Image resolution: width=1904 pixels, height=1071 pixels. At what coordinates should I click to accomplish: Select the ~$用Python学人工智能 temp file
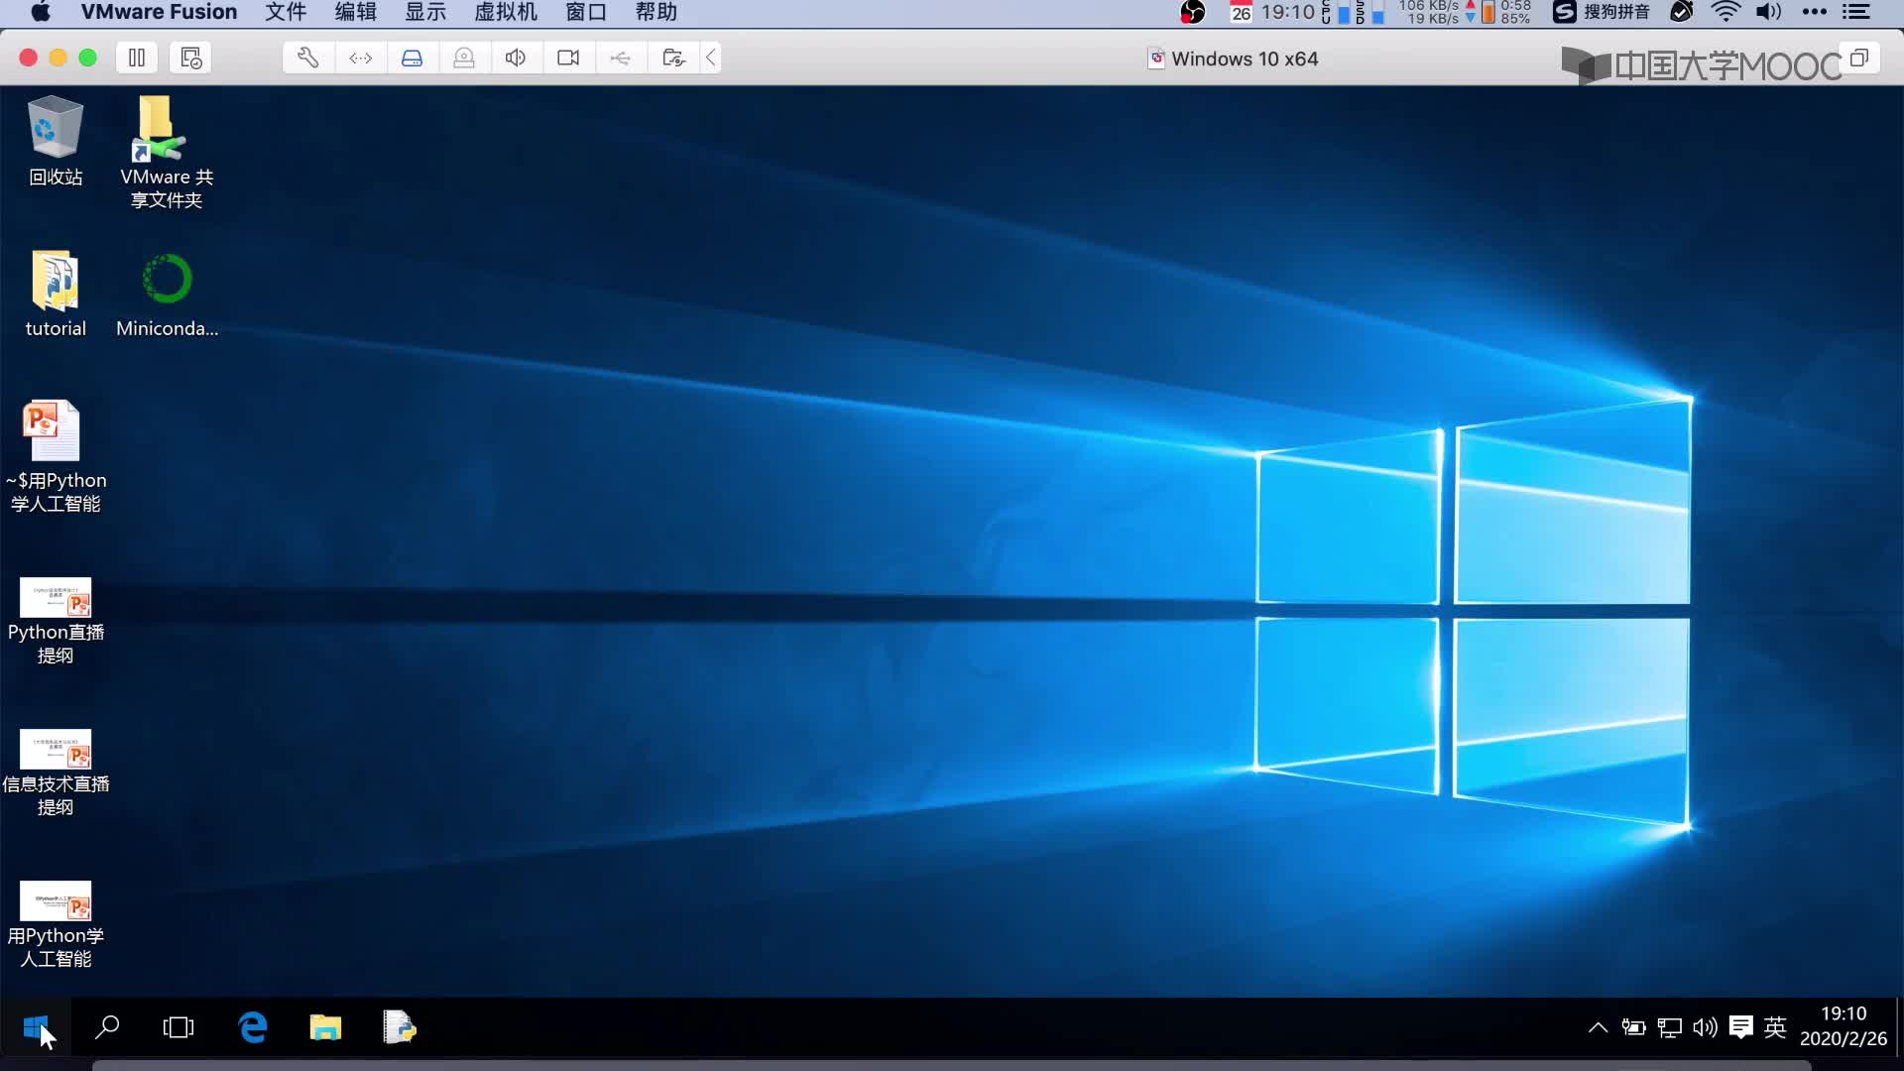click(x=56, y=456)
